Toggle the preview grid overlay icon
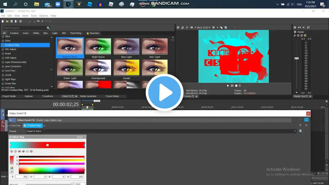The image size is (329, 185). [x=213, y=27]
